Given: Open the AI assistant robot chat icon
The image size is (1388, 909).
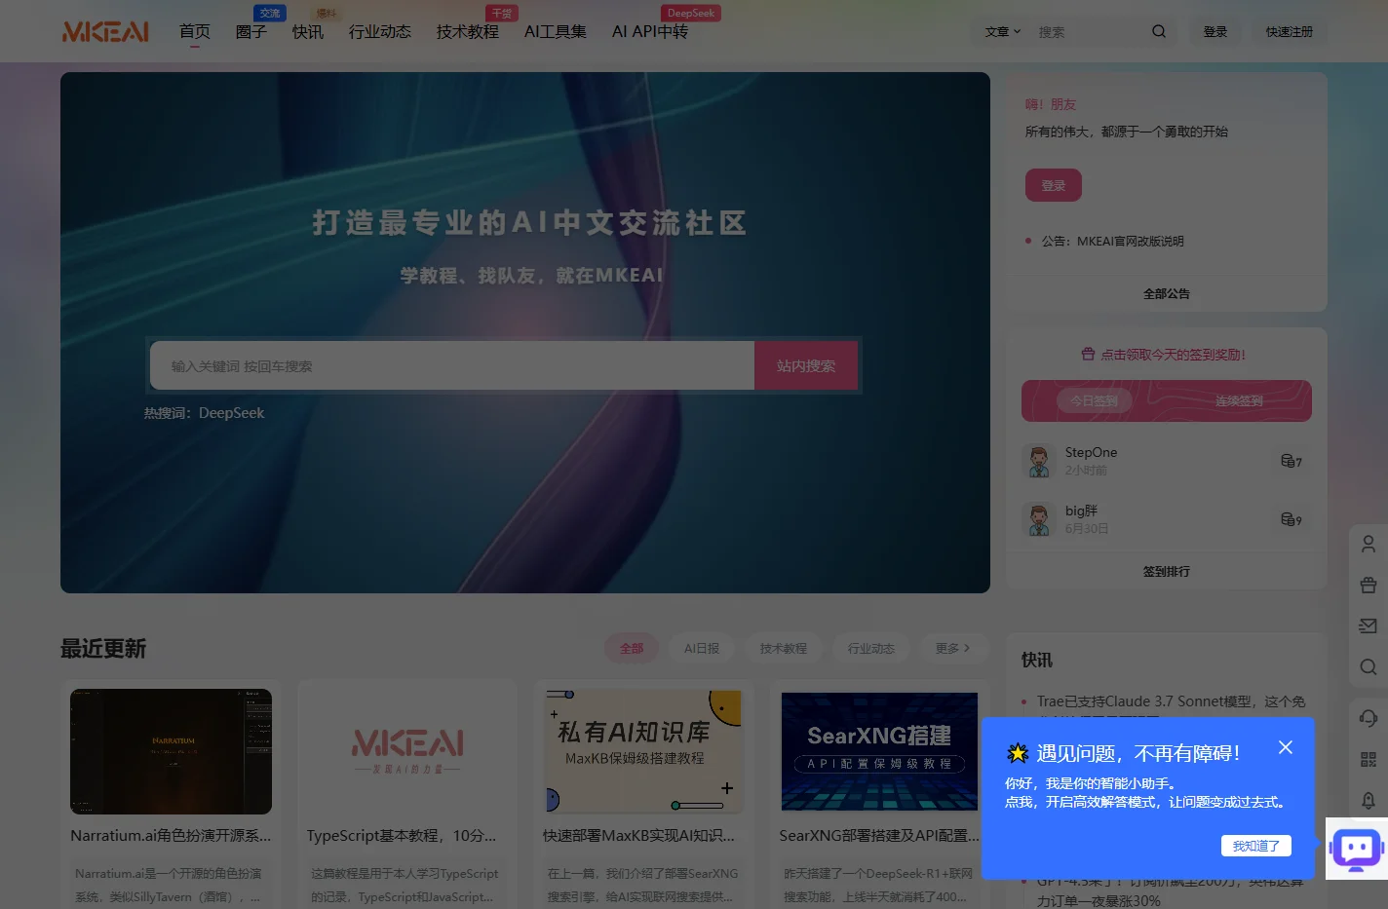Looking at the screenshot, I should tap(1357, 849).
